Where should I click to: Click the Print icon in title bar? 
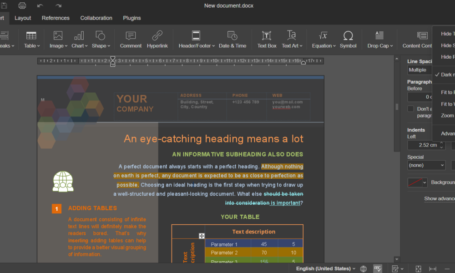pos(22,5)
